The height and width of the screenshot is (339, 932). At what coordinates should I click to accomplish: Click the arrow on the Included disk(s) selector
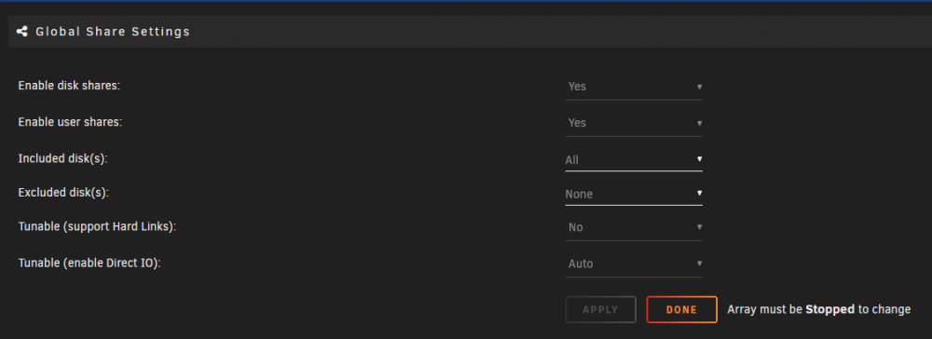click(x=700, y=159)
